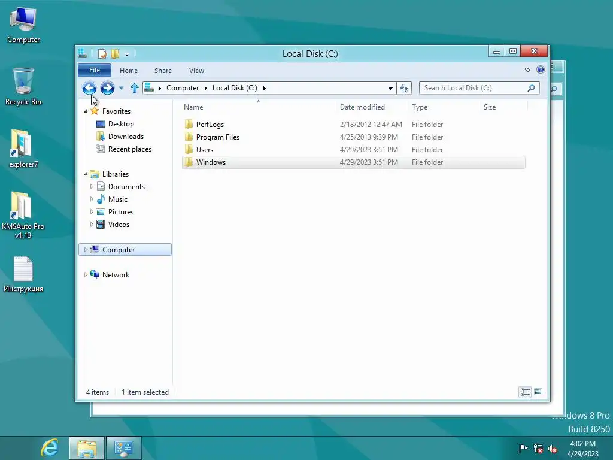Switch to the Share ribbon tab
The height and width of the screenshot is (460, 613).
(x=163, y=71)
